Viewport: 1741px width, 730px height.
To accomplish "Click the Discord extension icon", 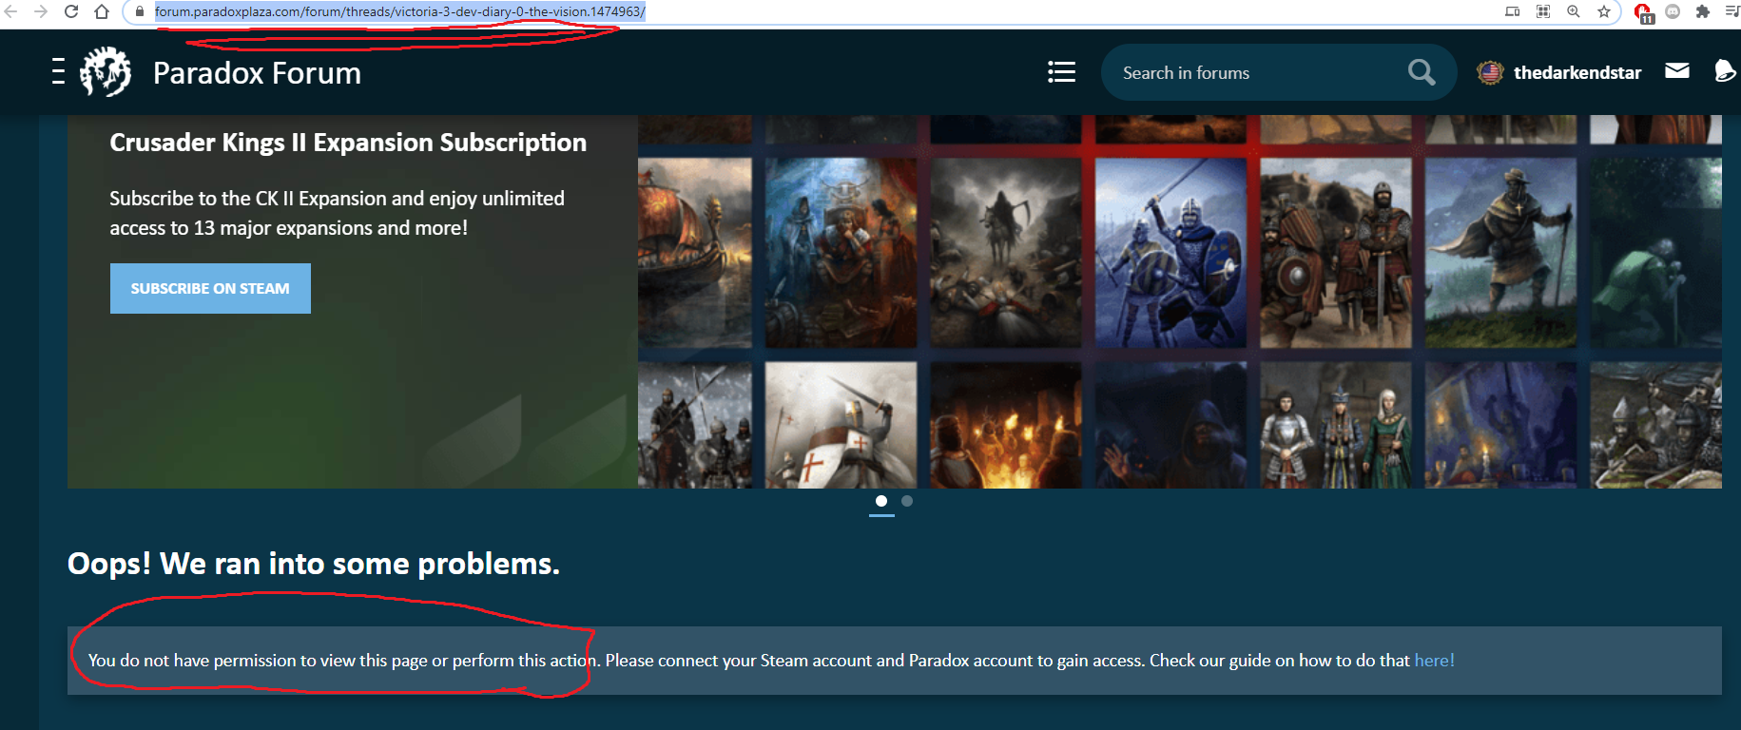I will [1673, 11].
